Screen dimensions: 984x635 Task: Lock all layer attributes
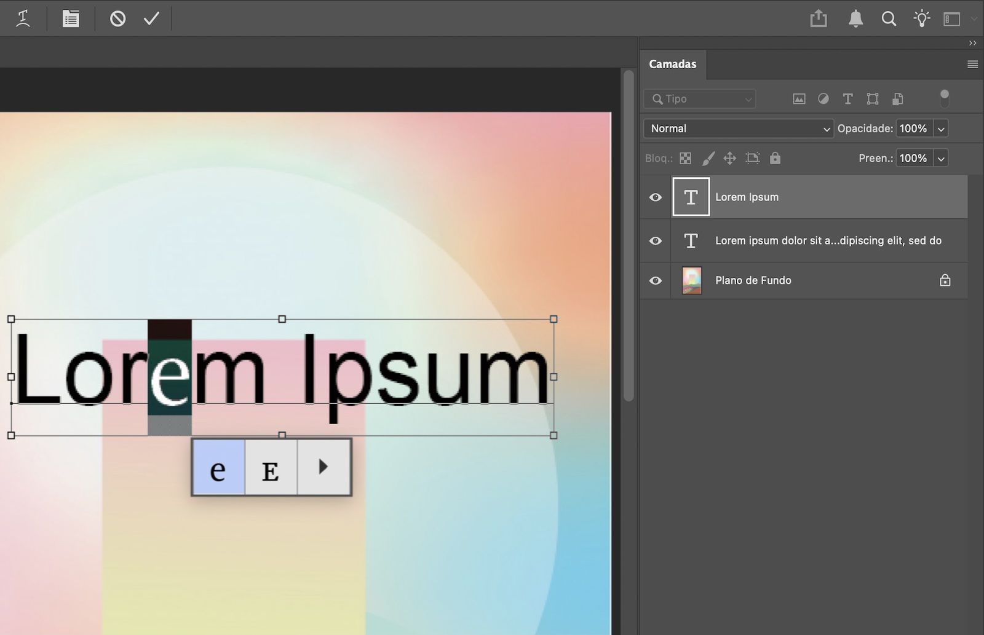775,158
